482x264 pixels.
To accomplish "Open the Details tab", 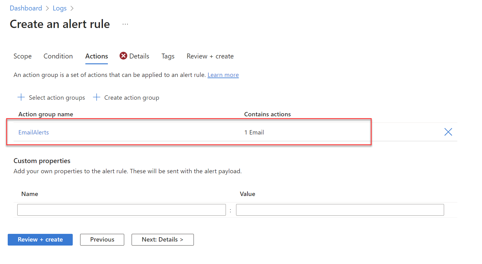I will [x=139, y=56].
